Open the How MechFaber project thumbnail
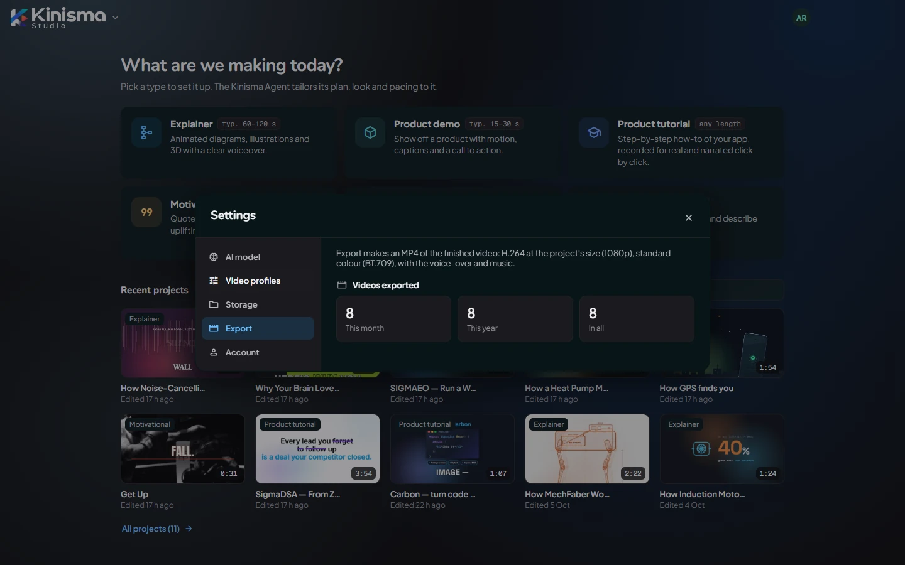The height and width of the screenshot is (565, 905). point(587,449)
